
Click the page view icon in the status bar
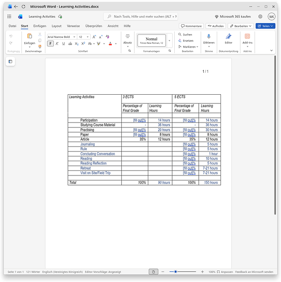[153, 272]
